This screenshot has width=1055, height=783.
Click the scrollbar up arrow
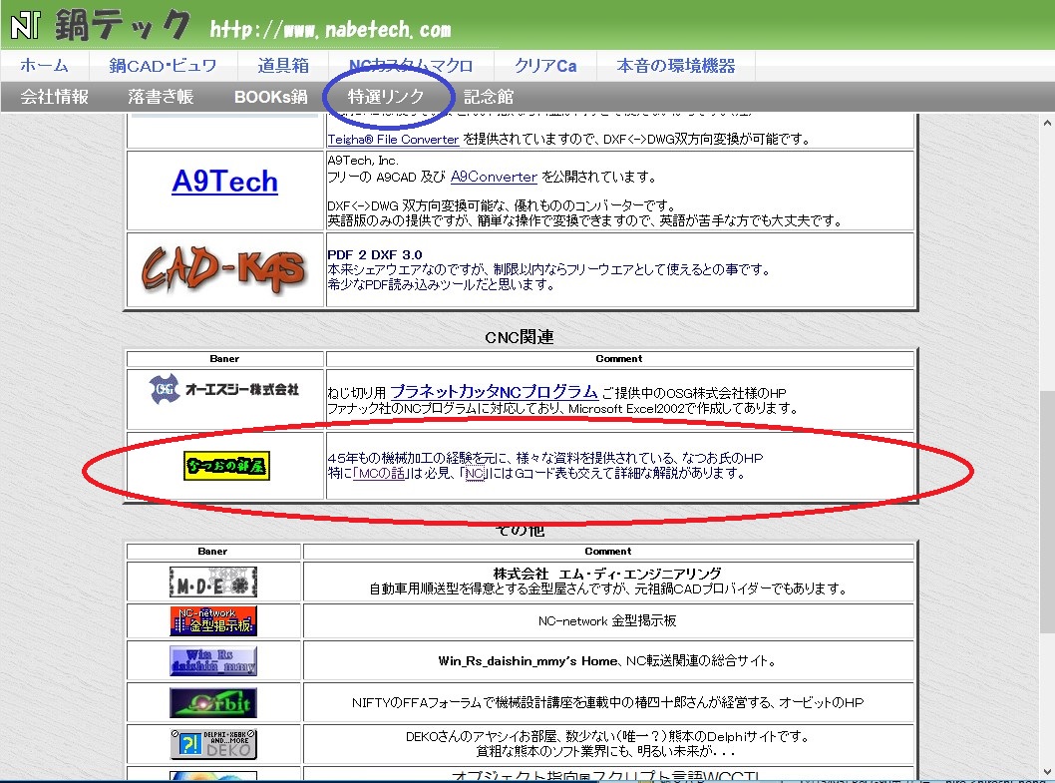1047,124
